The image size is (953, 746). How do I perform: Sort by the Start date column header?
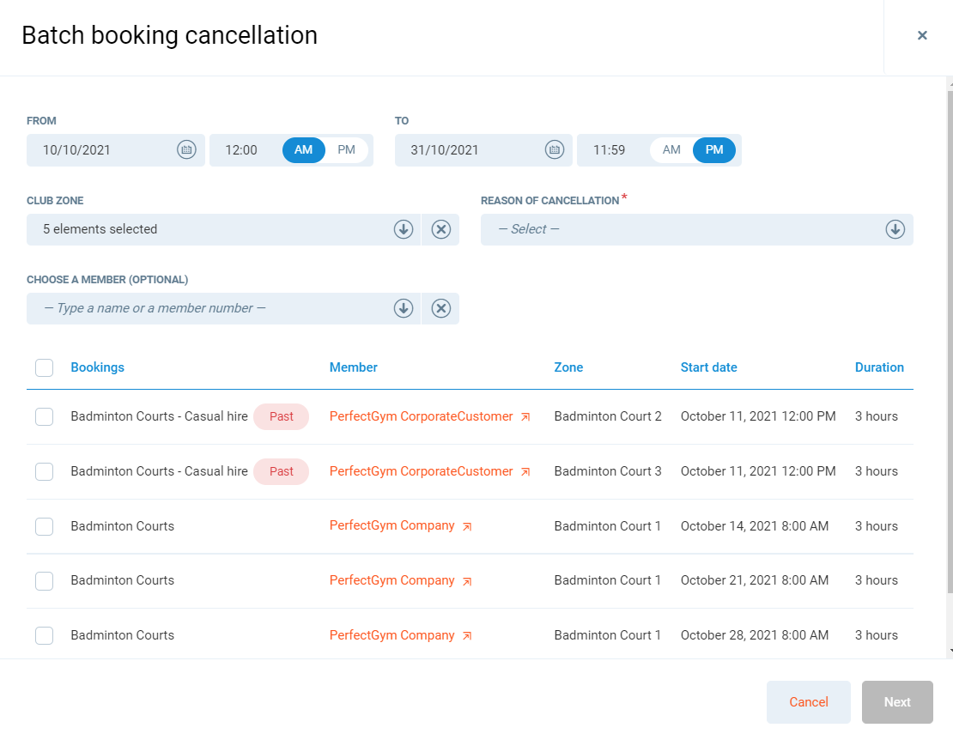[708, 367]
